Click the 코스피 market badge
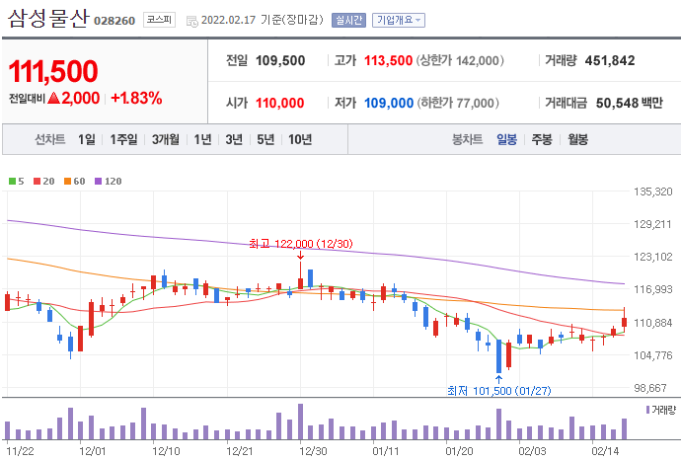 [x=159, y=20]
